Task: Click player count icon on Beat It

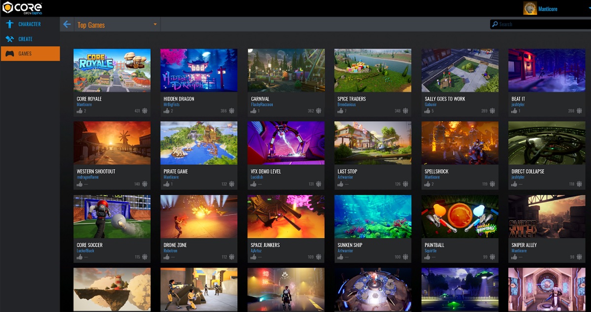Action: [580, 111]
